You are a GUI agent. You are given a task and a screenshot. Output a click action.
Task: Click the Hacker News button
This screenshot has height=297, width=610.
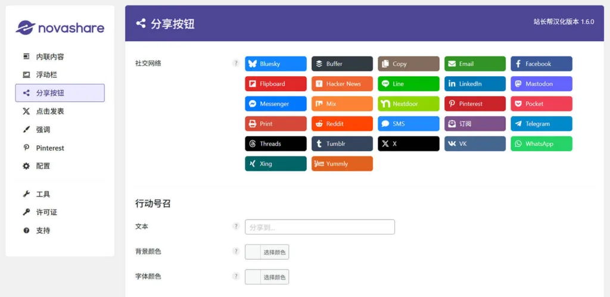coord(342,84)
